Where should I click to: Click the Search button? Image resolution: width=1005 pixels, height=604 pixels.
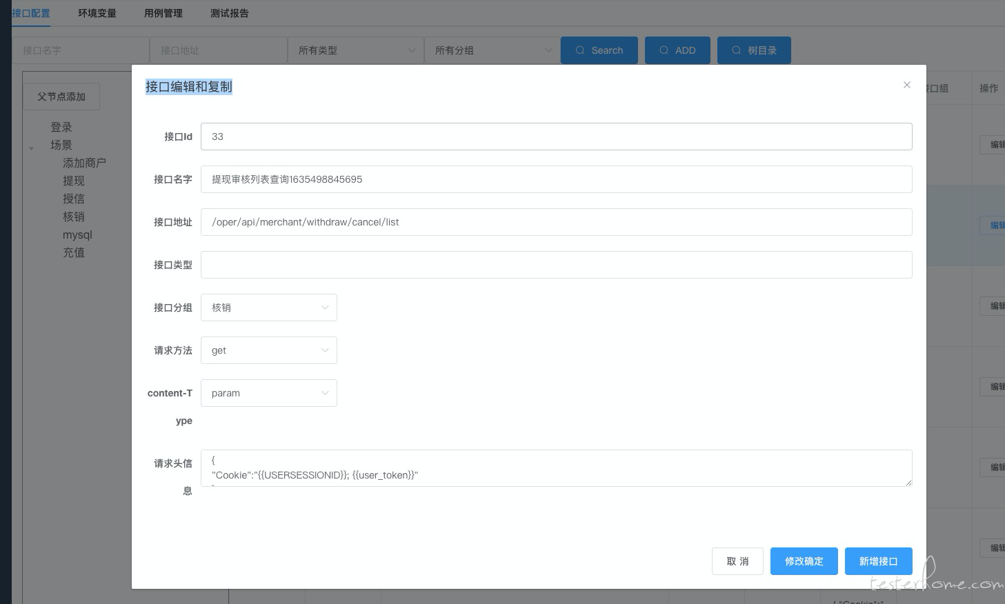point(599,50)
